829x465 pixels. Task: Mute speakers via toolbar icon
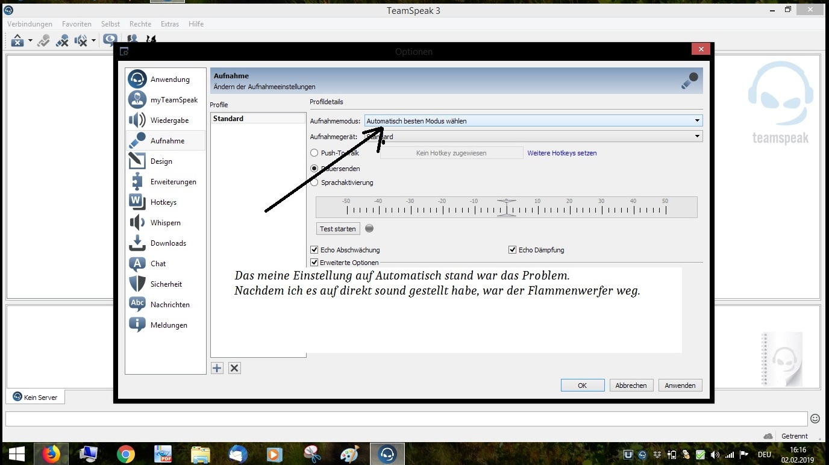click(x=81, y=40)
